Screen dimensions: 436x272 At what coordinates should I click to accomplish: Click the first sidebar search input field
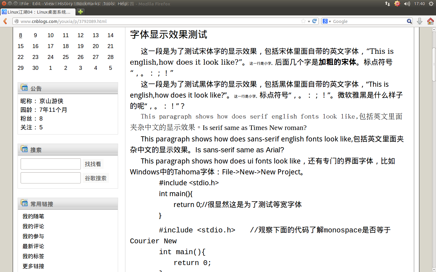click(51, 164)
